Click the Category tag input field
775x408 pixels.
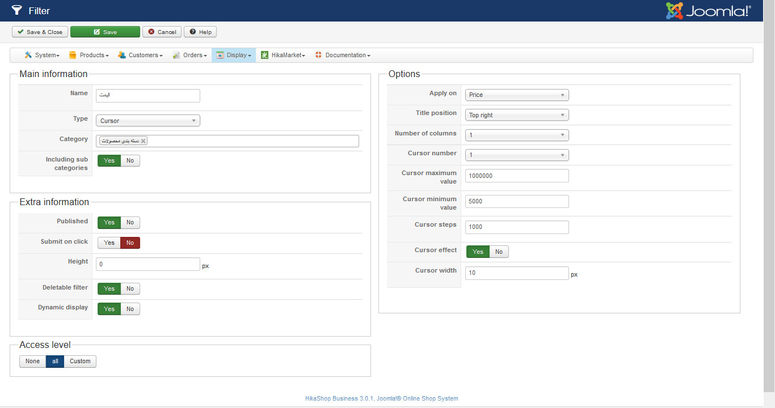click(x=228, y=141)
